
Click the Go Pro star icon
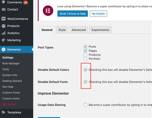(4, 104)
